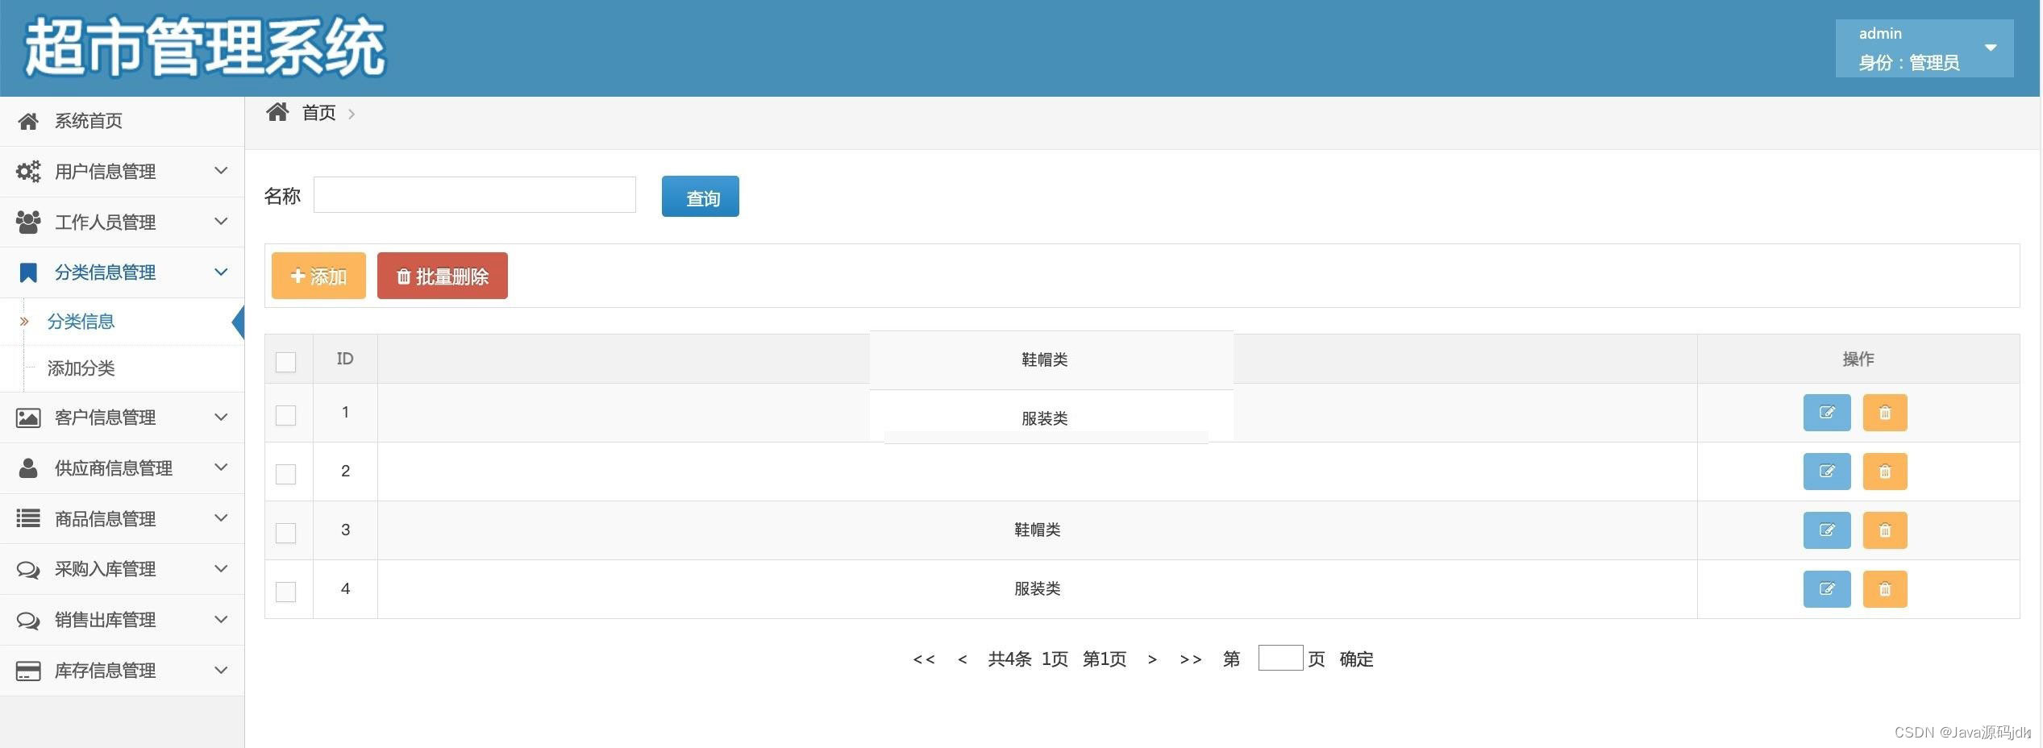Click the gears icon for 用户信息管理
2043x748 pixels.
pos(28,172)
